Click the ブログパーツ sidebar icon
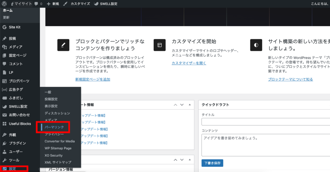The image size is (330, 172). tap(5, 81)
